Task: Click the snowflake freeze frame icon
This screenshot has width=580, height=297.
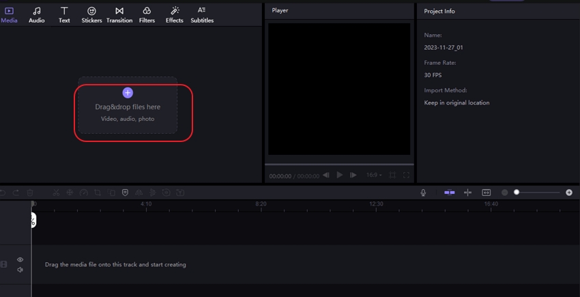Action: (70, 193)
